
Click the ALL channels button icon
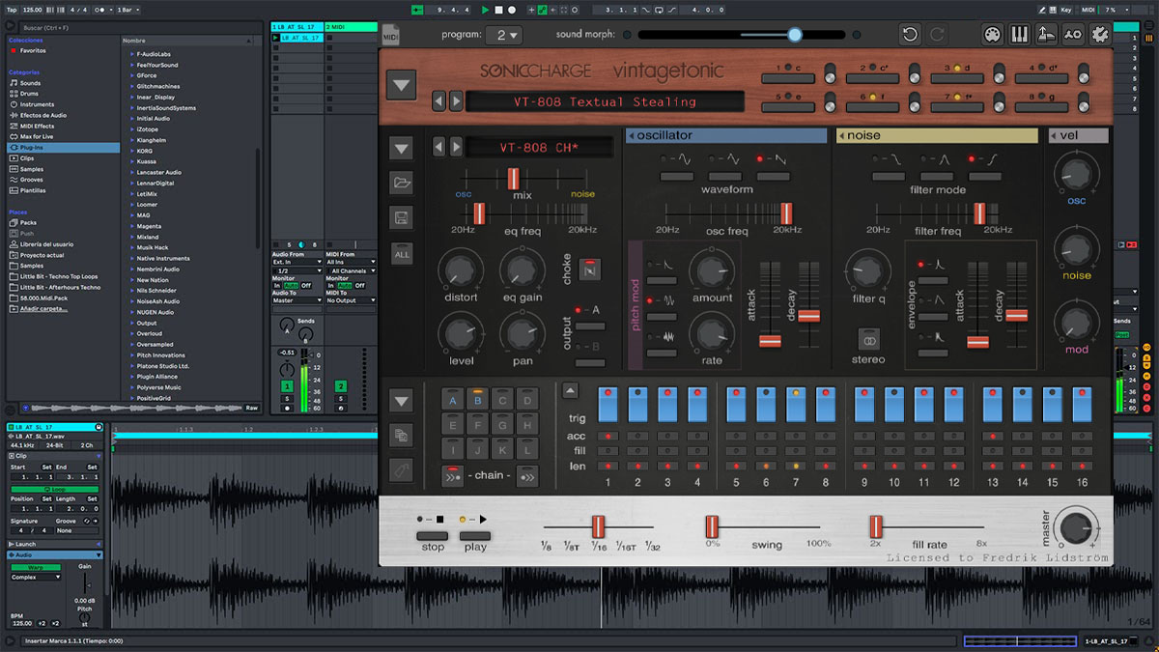(x=402, y=254)
